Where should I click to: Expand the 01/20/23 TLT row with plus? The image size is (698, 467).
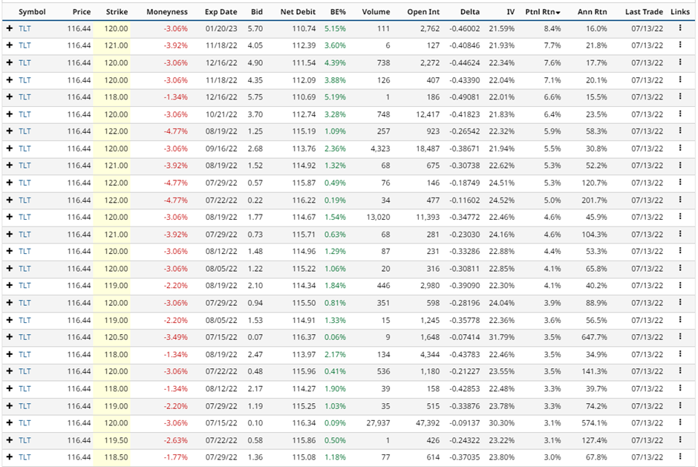pyautogui.click(x=10, y=28)
